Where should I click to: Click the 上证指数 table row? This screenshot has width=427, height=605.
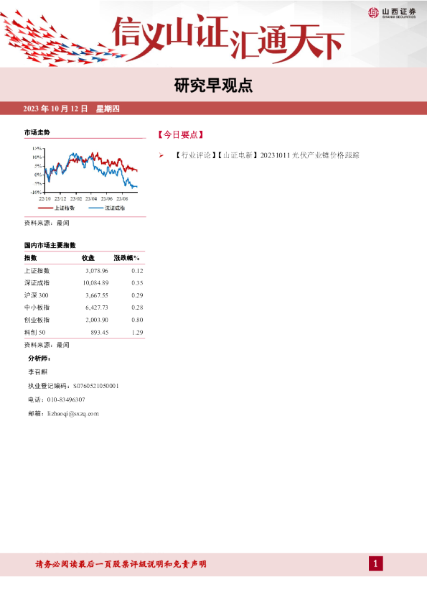coord(84,271)
